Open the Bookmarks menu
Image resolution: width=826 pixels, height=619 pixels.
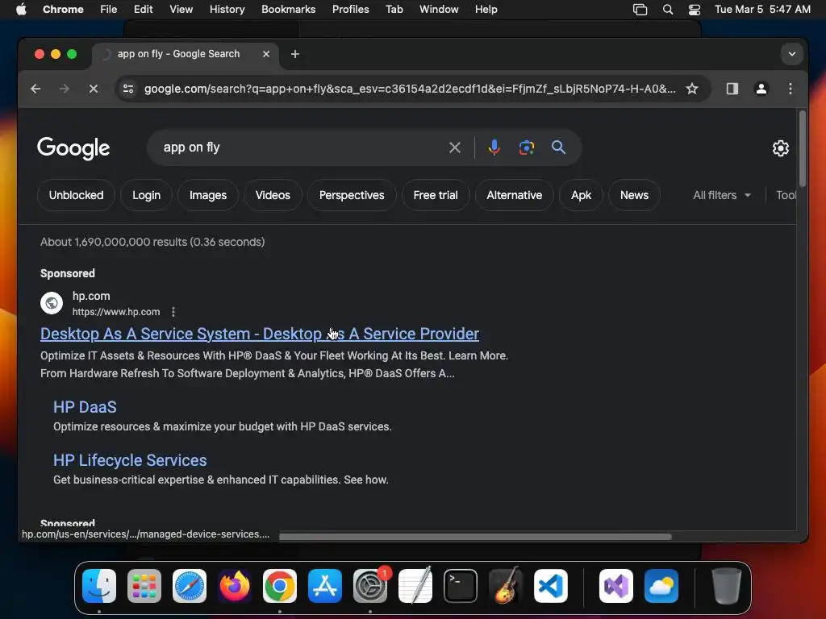288,10
